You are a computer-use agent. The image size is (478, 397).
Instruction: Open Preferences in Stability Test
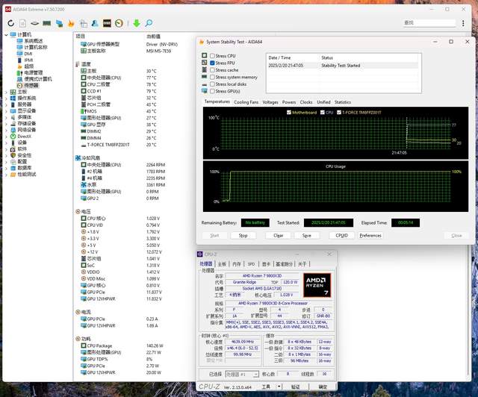[x=370, y=236]
